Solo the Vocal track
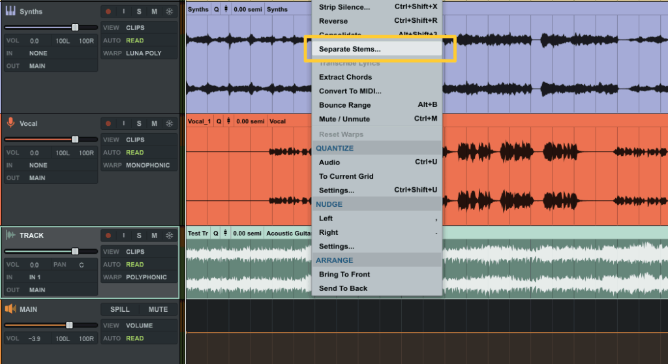The height and width of the screenshot is (364, 668). pos(139,123)
